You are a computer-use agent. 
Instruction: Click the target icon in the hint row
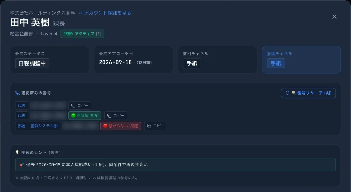[21, 165]
